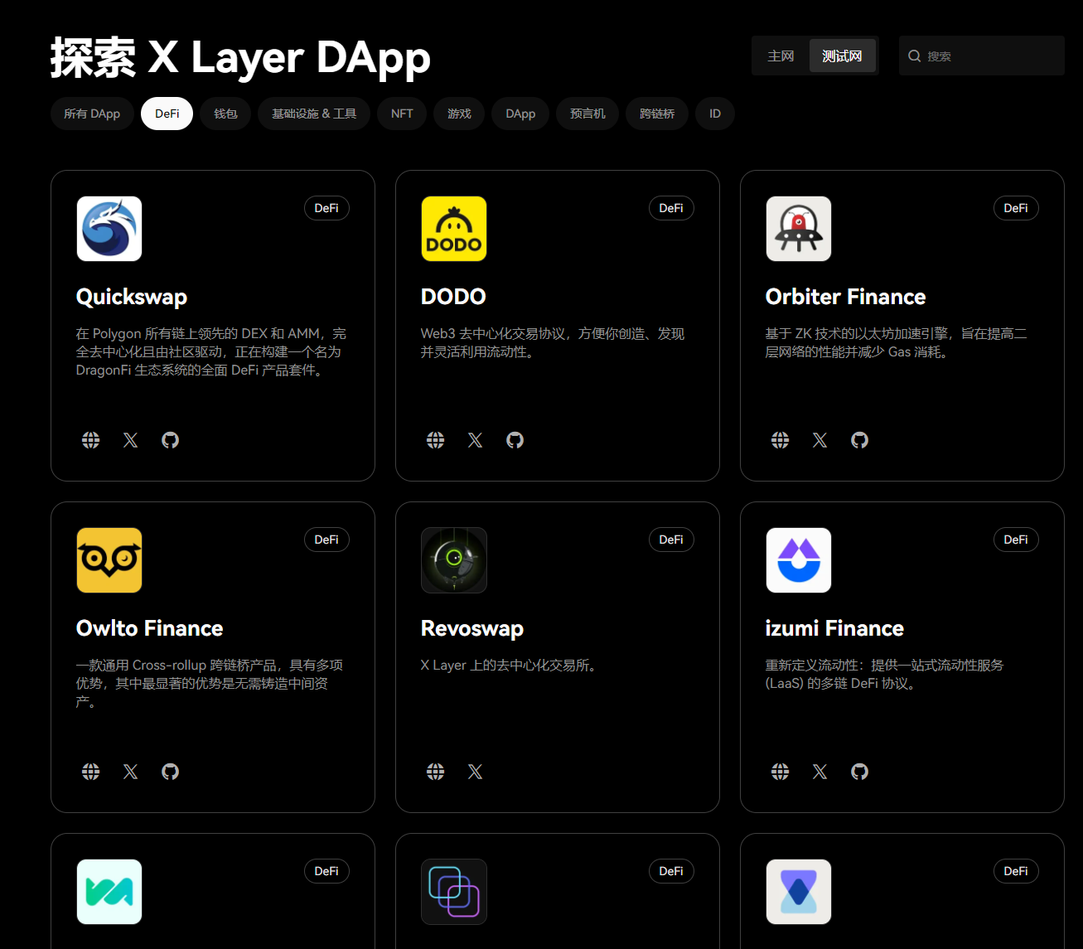
Task: Open izumi Finance X (Twitter) icon
Action: tap(820, 772)
